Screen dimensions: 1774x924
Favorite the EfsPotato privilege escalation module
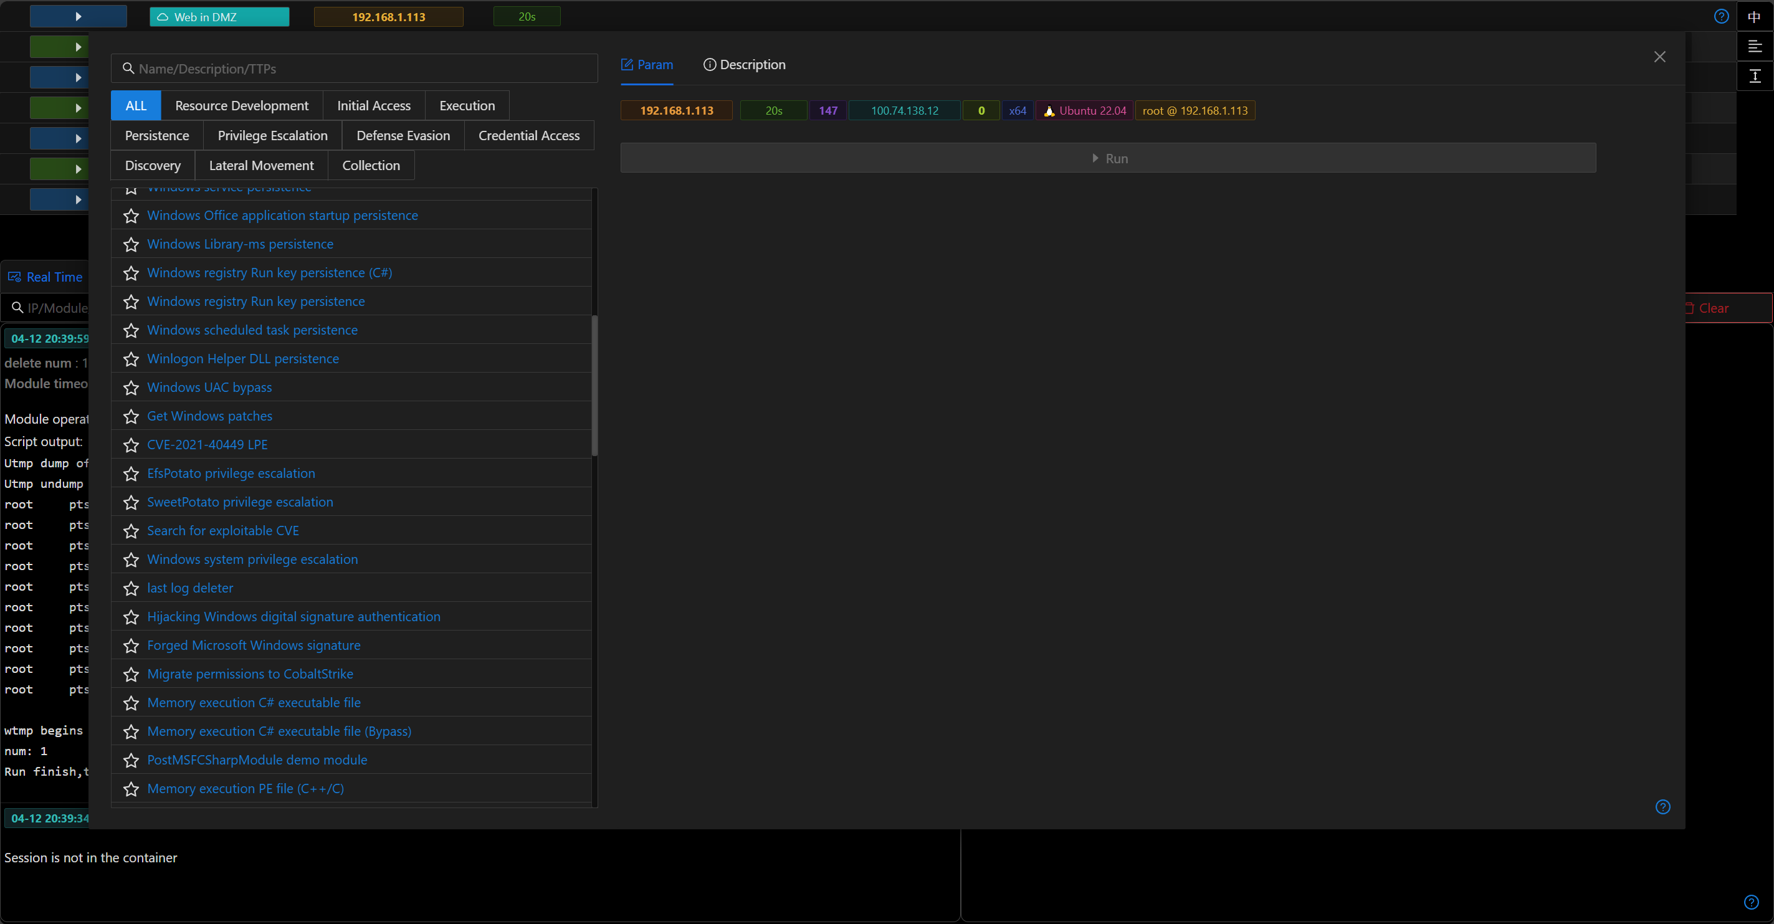pos(131,474)
